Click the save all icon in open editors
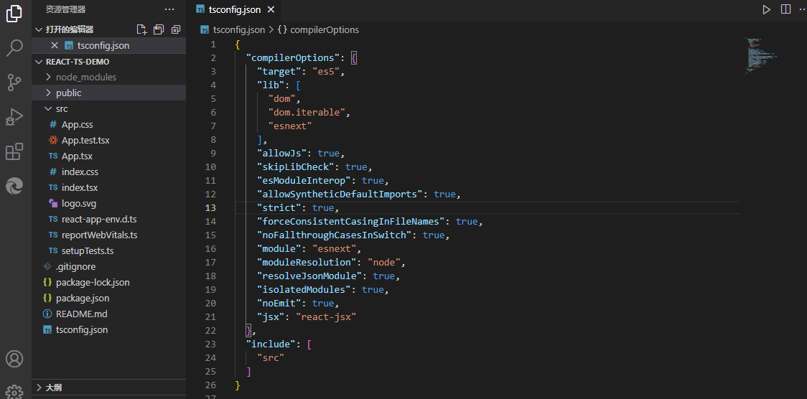This screenshot has height=399, width=807. coord(159,29)
